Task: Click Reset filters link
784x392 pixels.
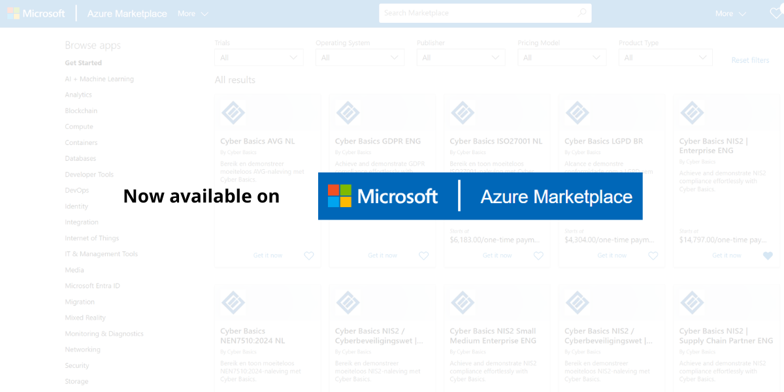Action: tap(750, 60)
